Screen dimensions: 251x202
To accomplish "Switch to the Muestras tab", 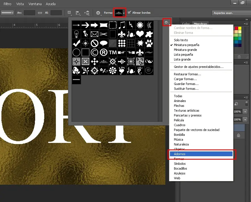I will coord(200,24).
